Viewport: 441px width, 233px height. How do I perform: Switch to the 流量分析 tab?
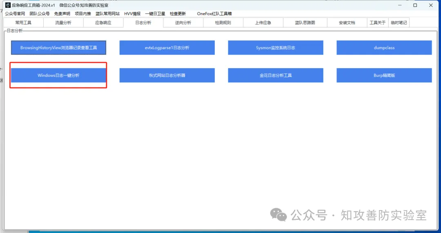point(63,22)
